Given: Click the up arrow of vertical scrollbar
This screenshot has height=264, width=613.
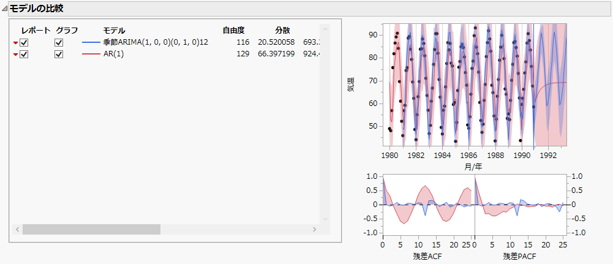Looking at the screenshot, I should 325,29.
